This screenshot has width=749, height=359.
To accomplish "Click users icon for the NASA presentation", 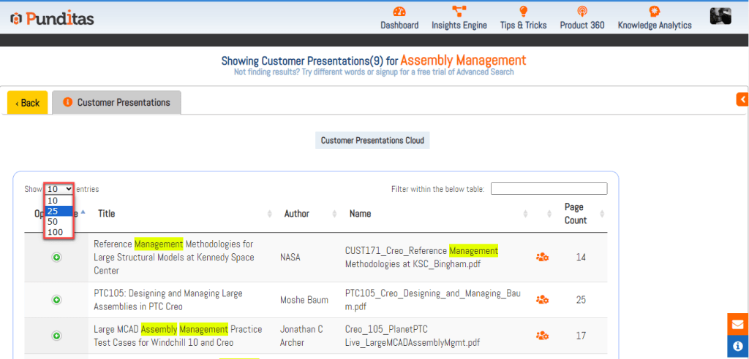I will tap(542, 257).
